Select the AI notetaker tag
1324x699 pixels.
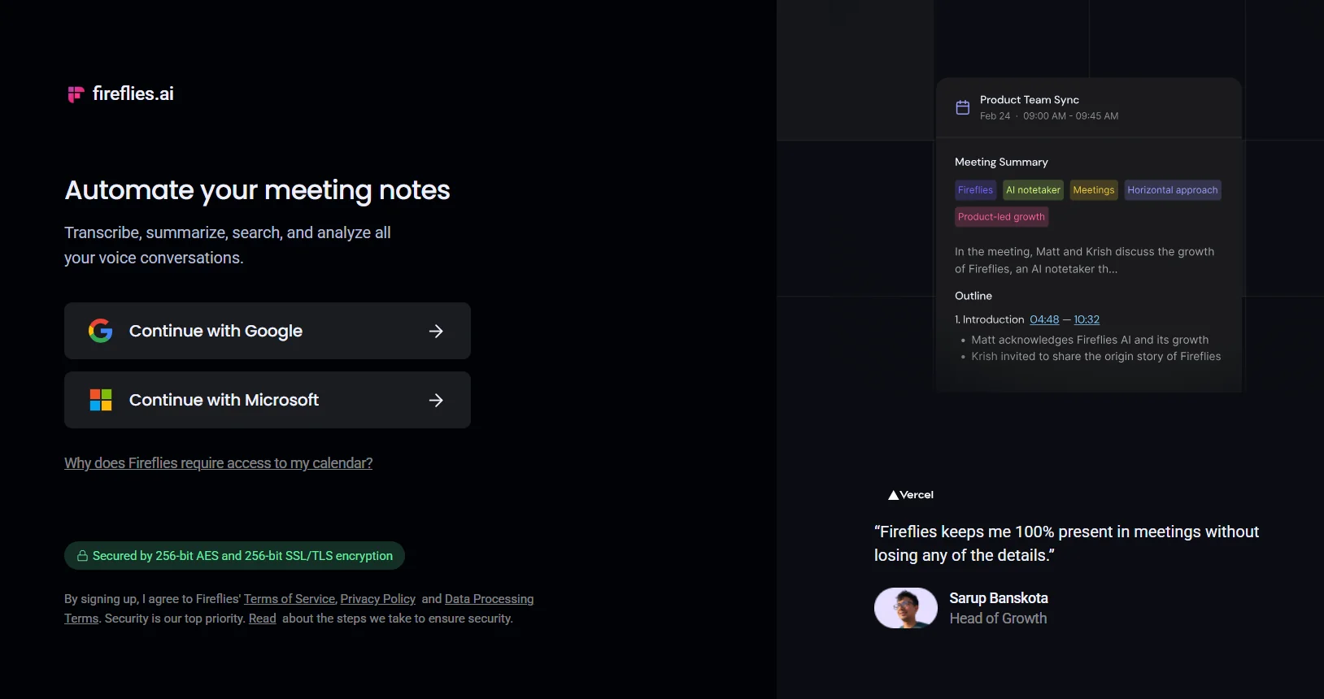1033,190
